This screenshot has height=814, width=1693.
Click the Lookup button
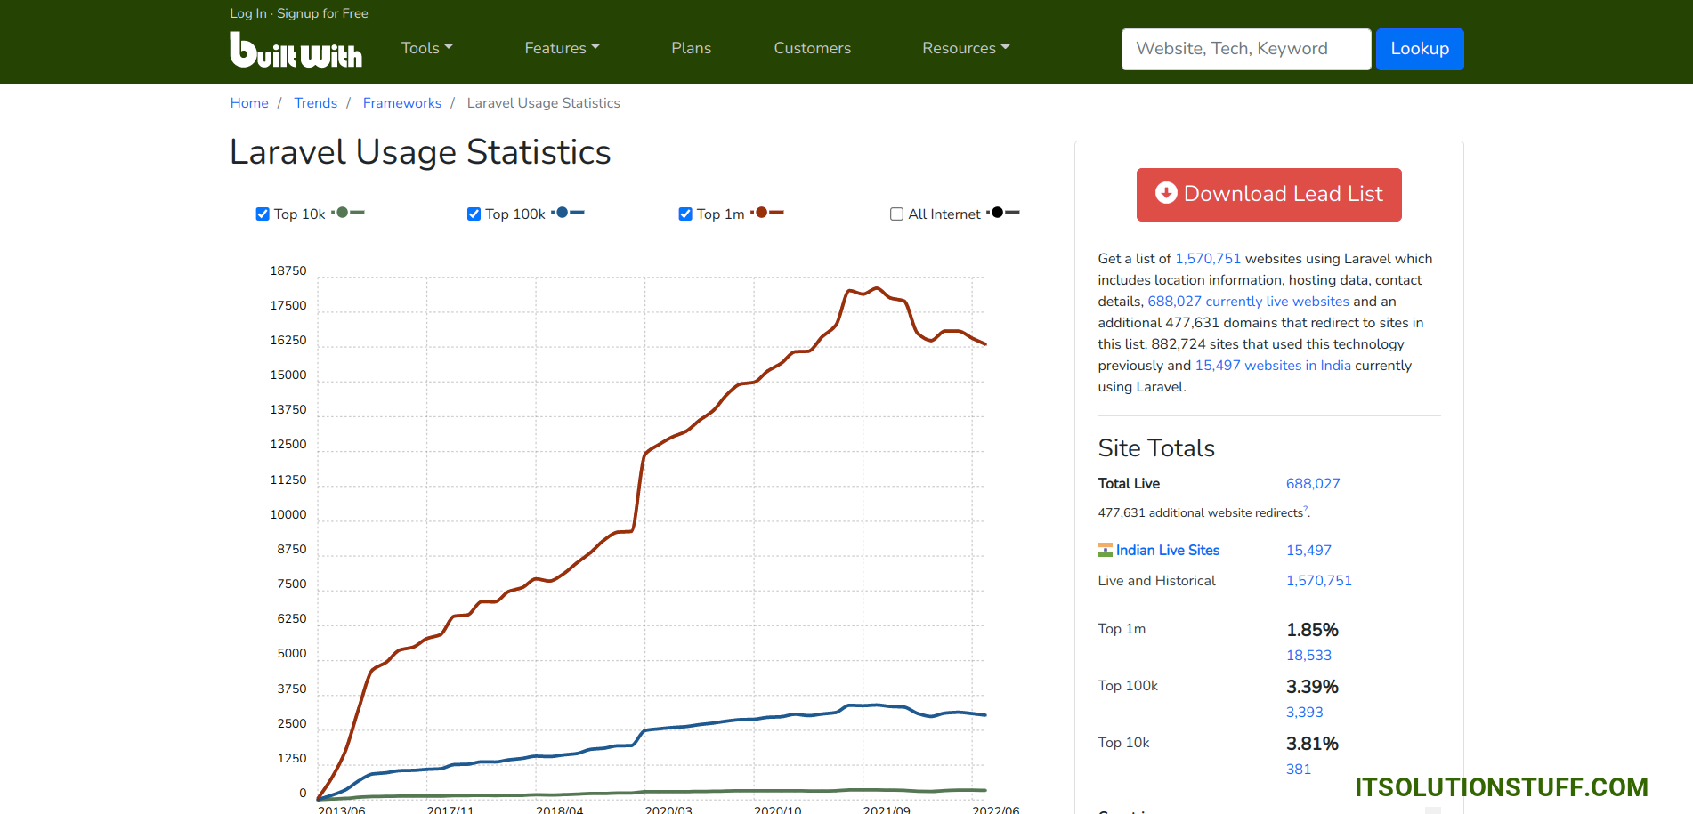[1420, 49]
